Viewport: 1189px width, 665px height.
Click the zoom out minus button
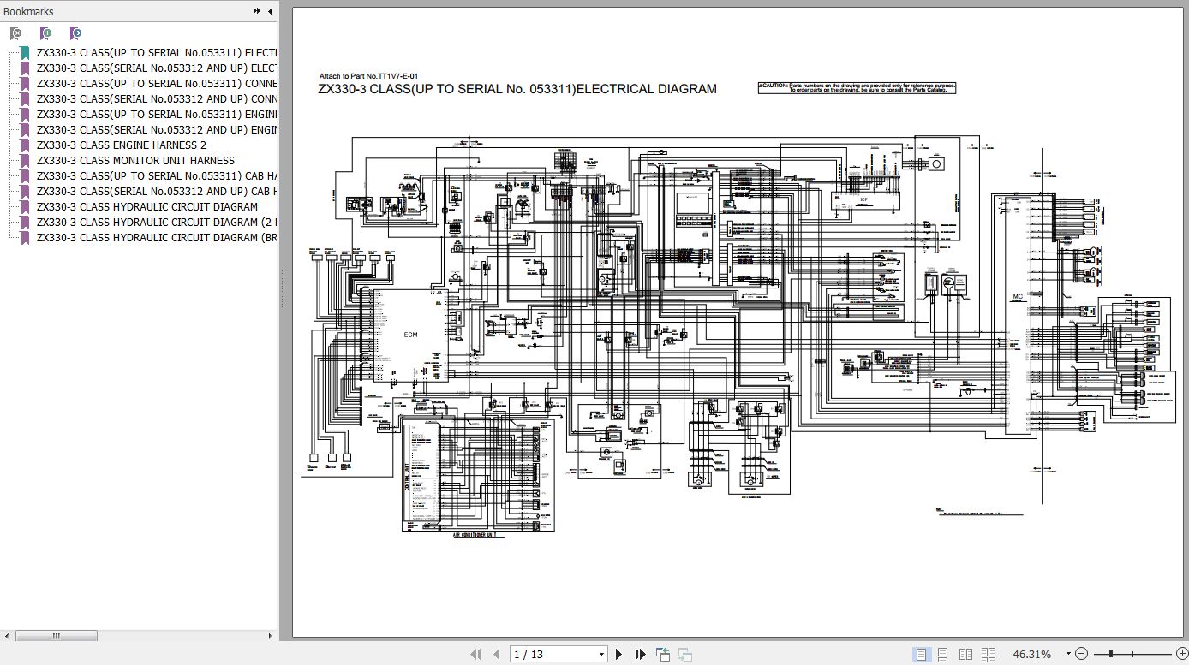click(x=1080, y=655)
